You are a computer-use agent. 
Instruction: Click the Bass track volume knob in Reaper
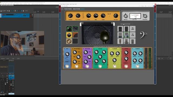[x=14, y=15]
